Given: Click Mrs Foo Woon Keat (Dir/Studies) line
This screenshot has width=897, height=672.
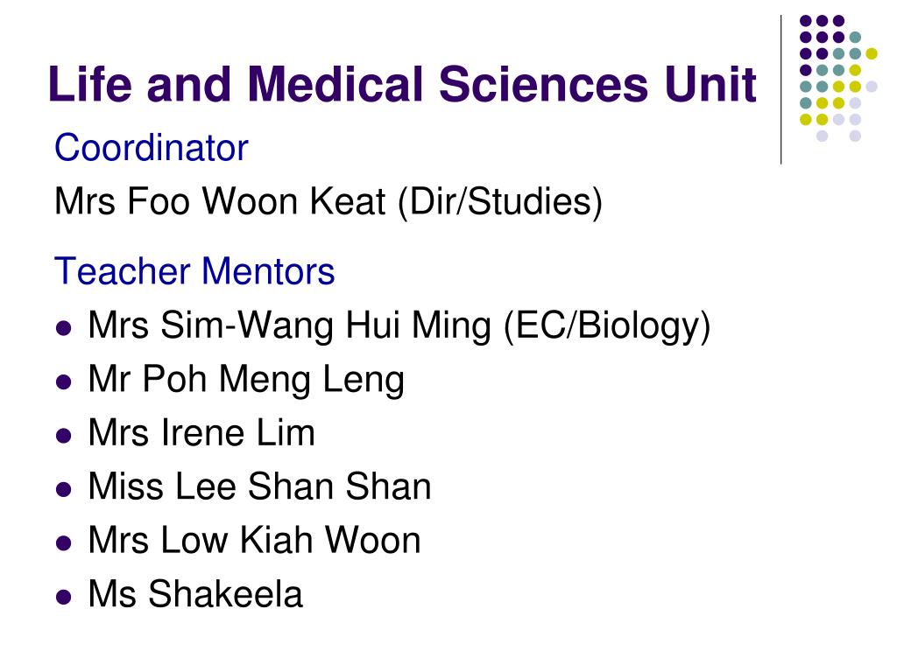Looking at the screenshot, I should point(328,202).
